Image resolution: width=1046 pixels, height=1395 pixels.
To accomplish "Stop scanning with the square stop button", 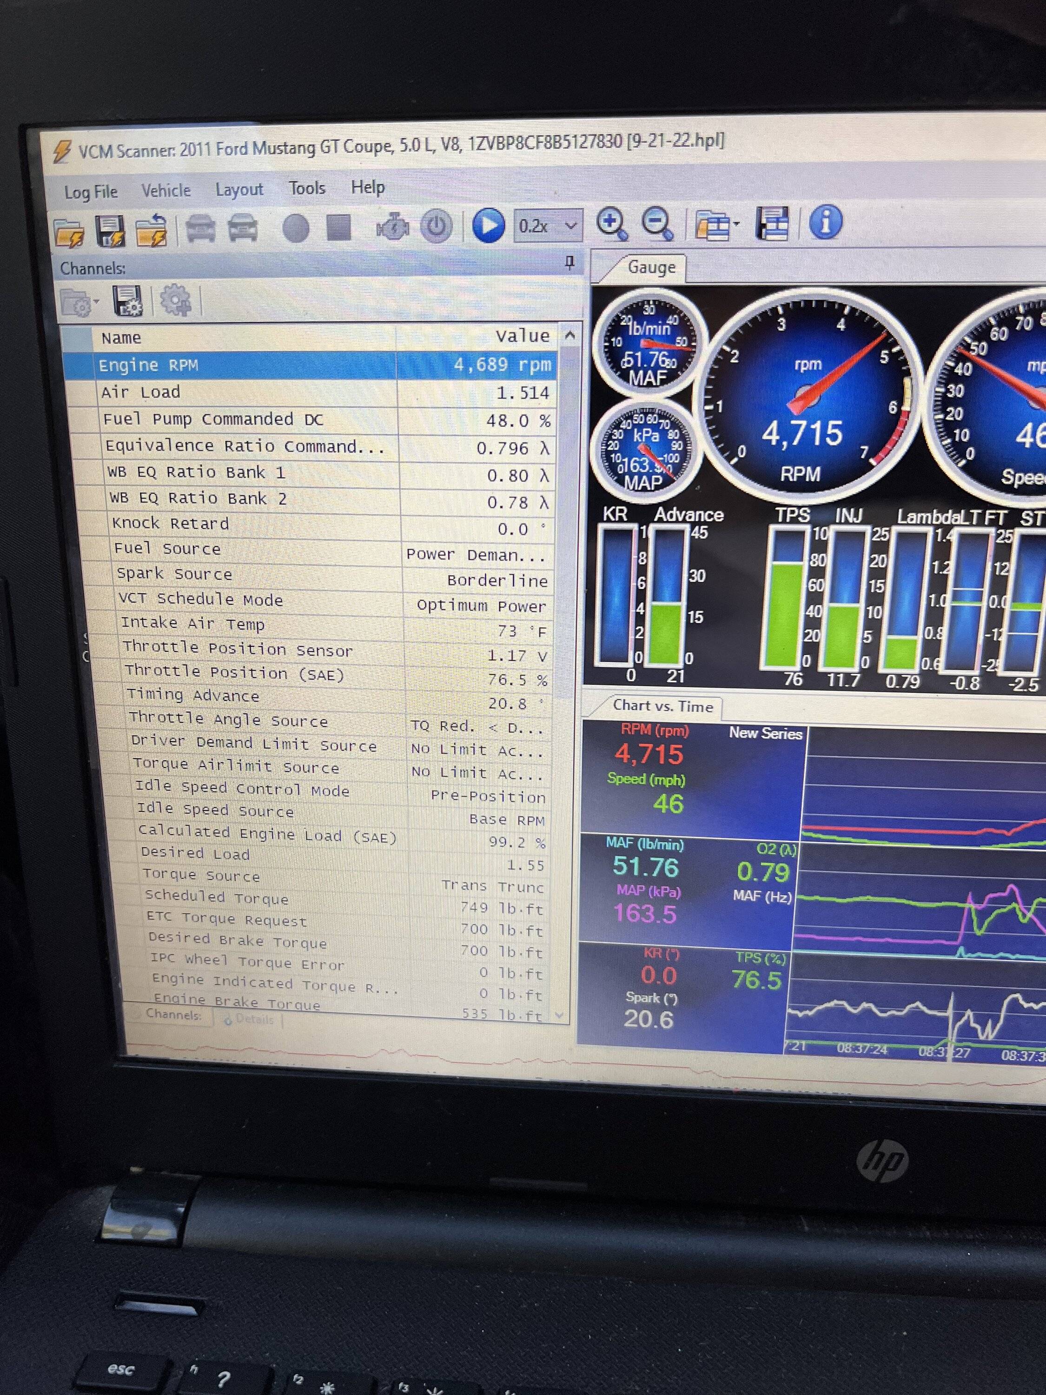I will click(x=338, y=227).
